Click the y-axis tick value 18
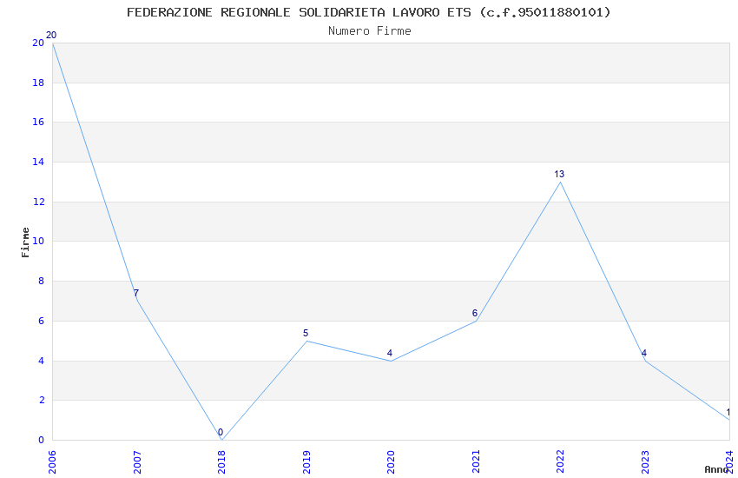The image size is (738, 478). tap(38, 83)
